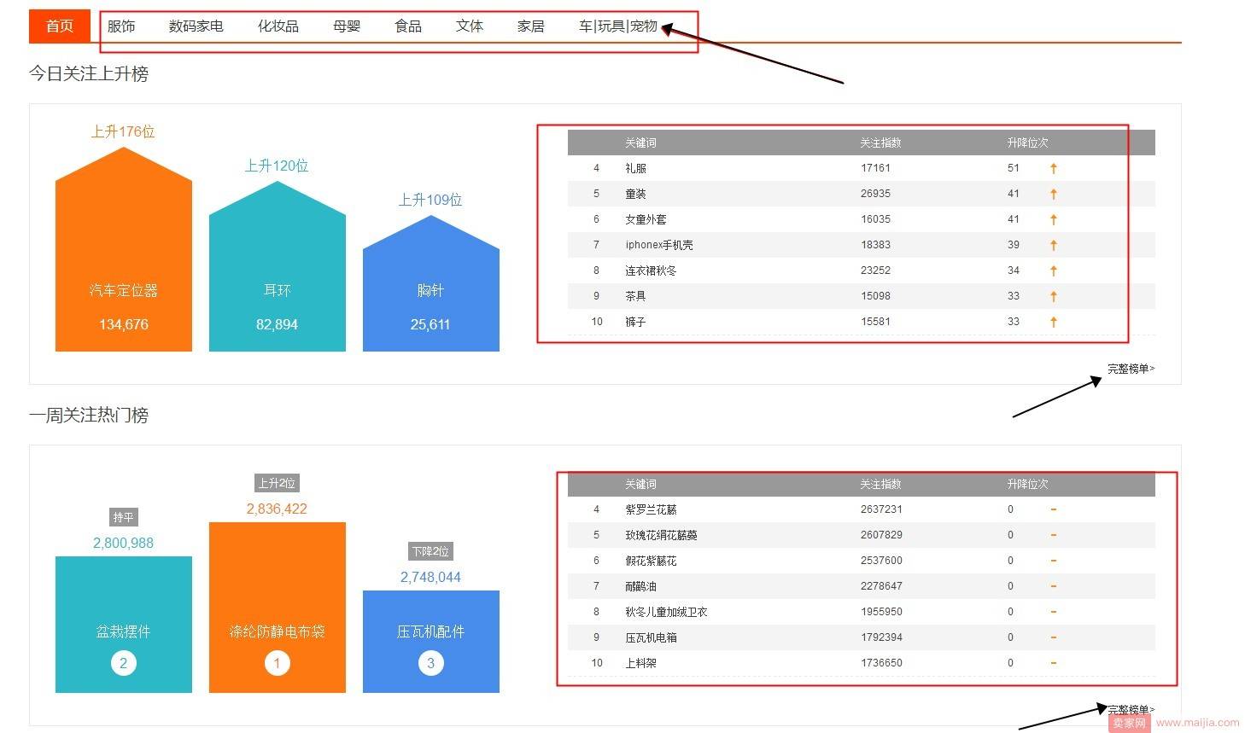Image resolution: width=1245 pixels, height=733 pixels.
Task: Click the up arrow icon in 礼服 row
Action: click(1054, 168)
